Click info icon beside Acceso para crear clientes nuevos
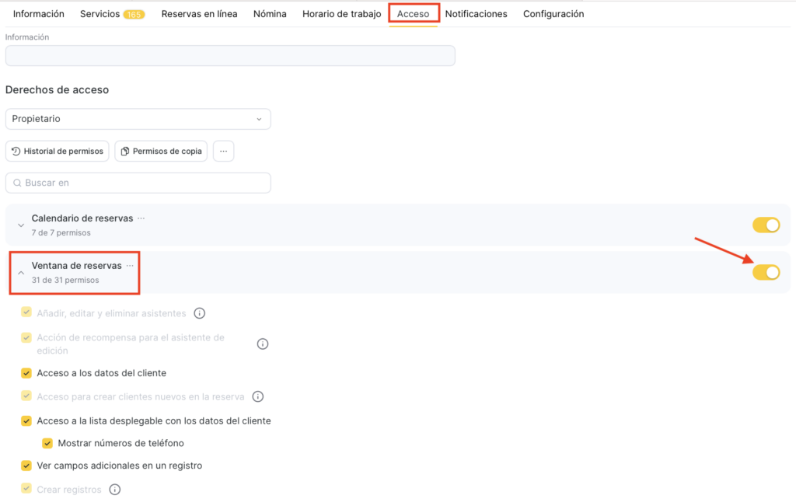The image size is (796, 499). [258, 396]
